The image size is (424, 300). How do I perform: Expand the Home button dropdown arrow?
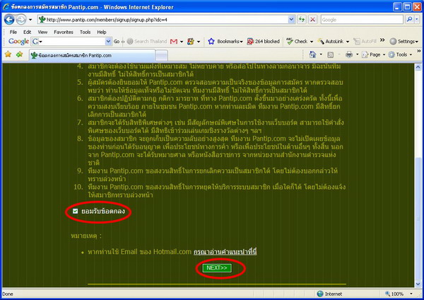coord(321,54)
